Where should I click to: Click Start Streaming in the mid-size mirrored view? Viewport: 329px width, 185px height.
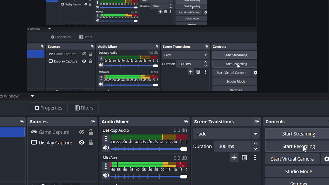click(x=235, y=55)
